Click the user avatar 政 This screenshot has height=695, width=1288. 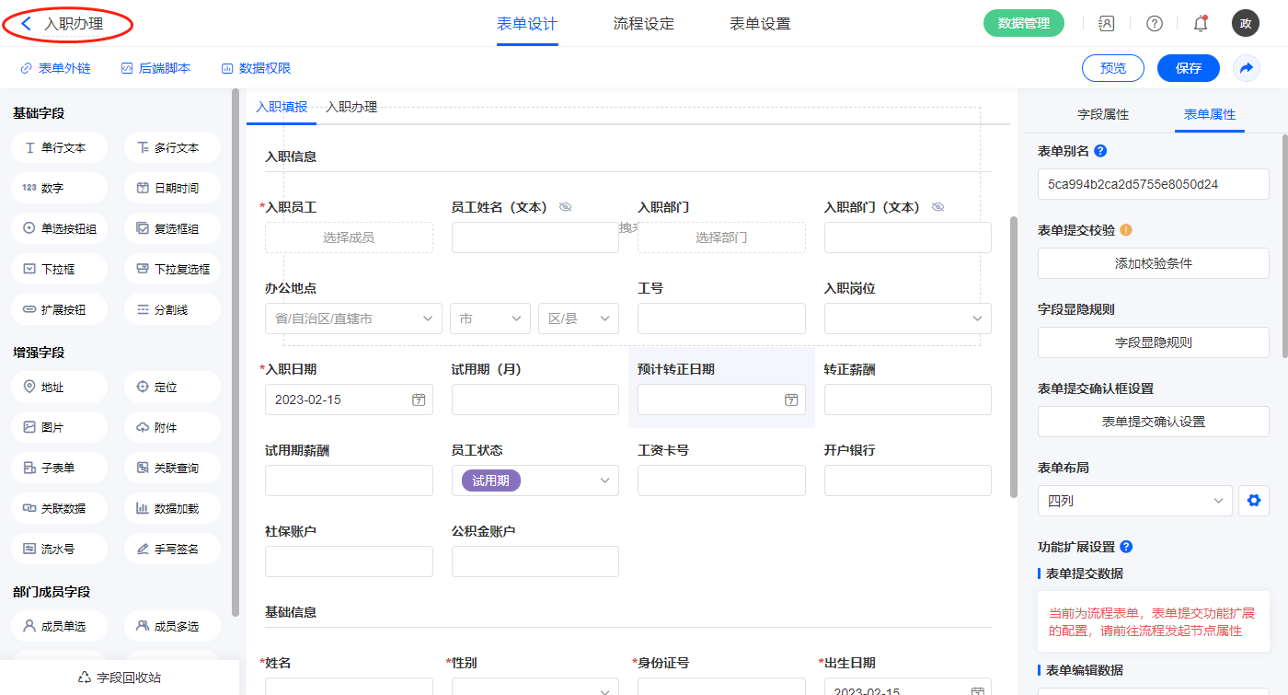coord(1245,24)
